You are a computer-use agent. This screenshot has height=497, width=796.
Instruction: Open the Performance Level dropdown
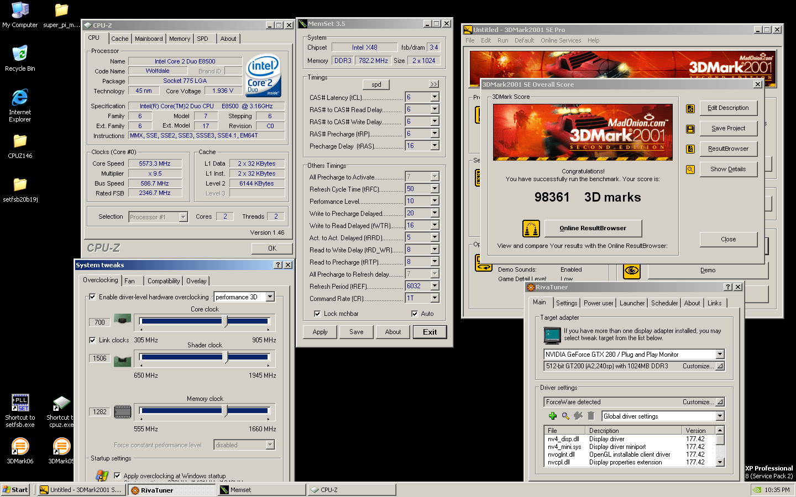point(435,201)
